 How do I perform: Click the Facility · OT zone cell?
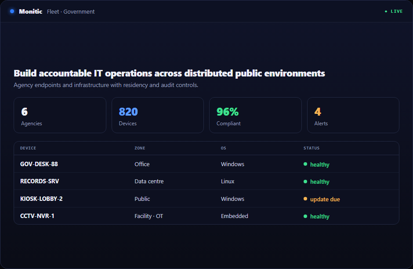click(149, 216)
